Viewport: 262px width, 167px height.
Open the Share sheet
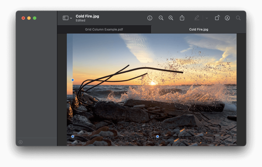tap(182, 18)
